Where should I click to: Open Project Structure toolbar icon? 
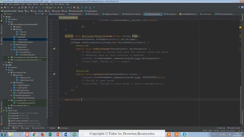[86, 8]
